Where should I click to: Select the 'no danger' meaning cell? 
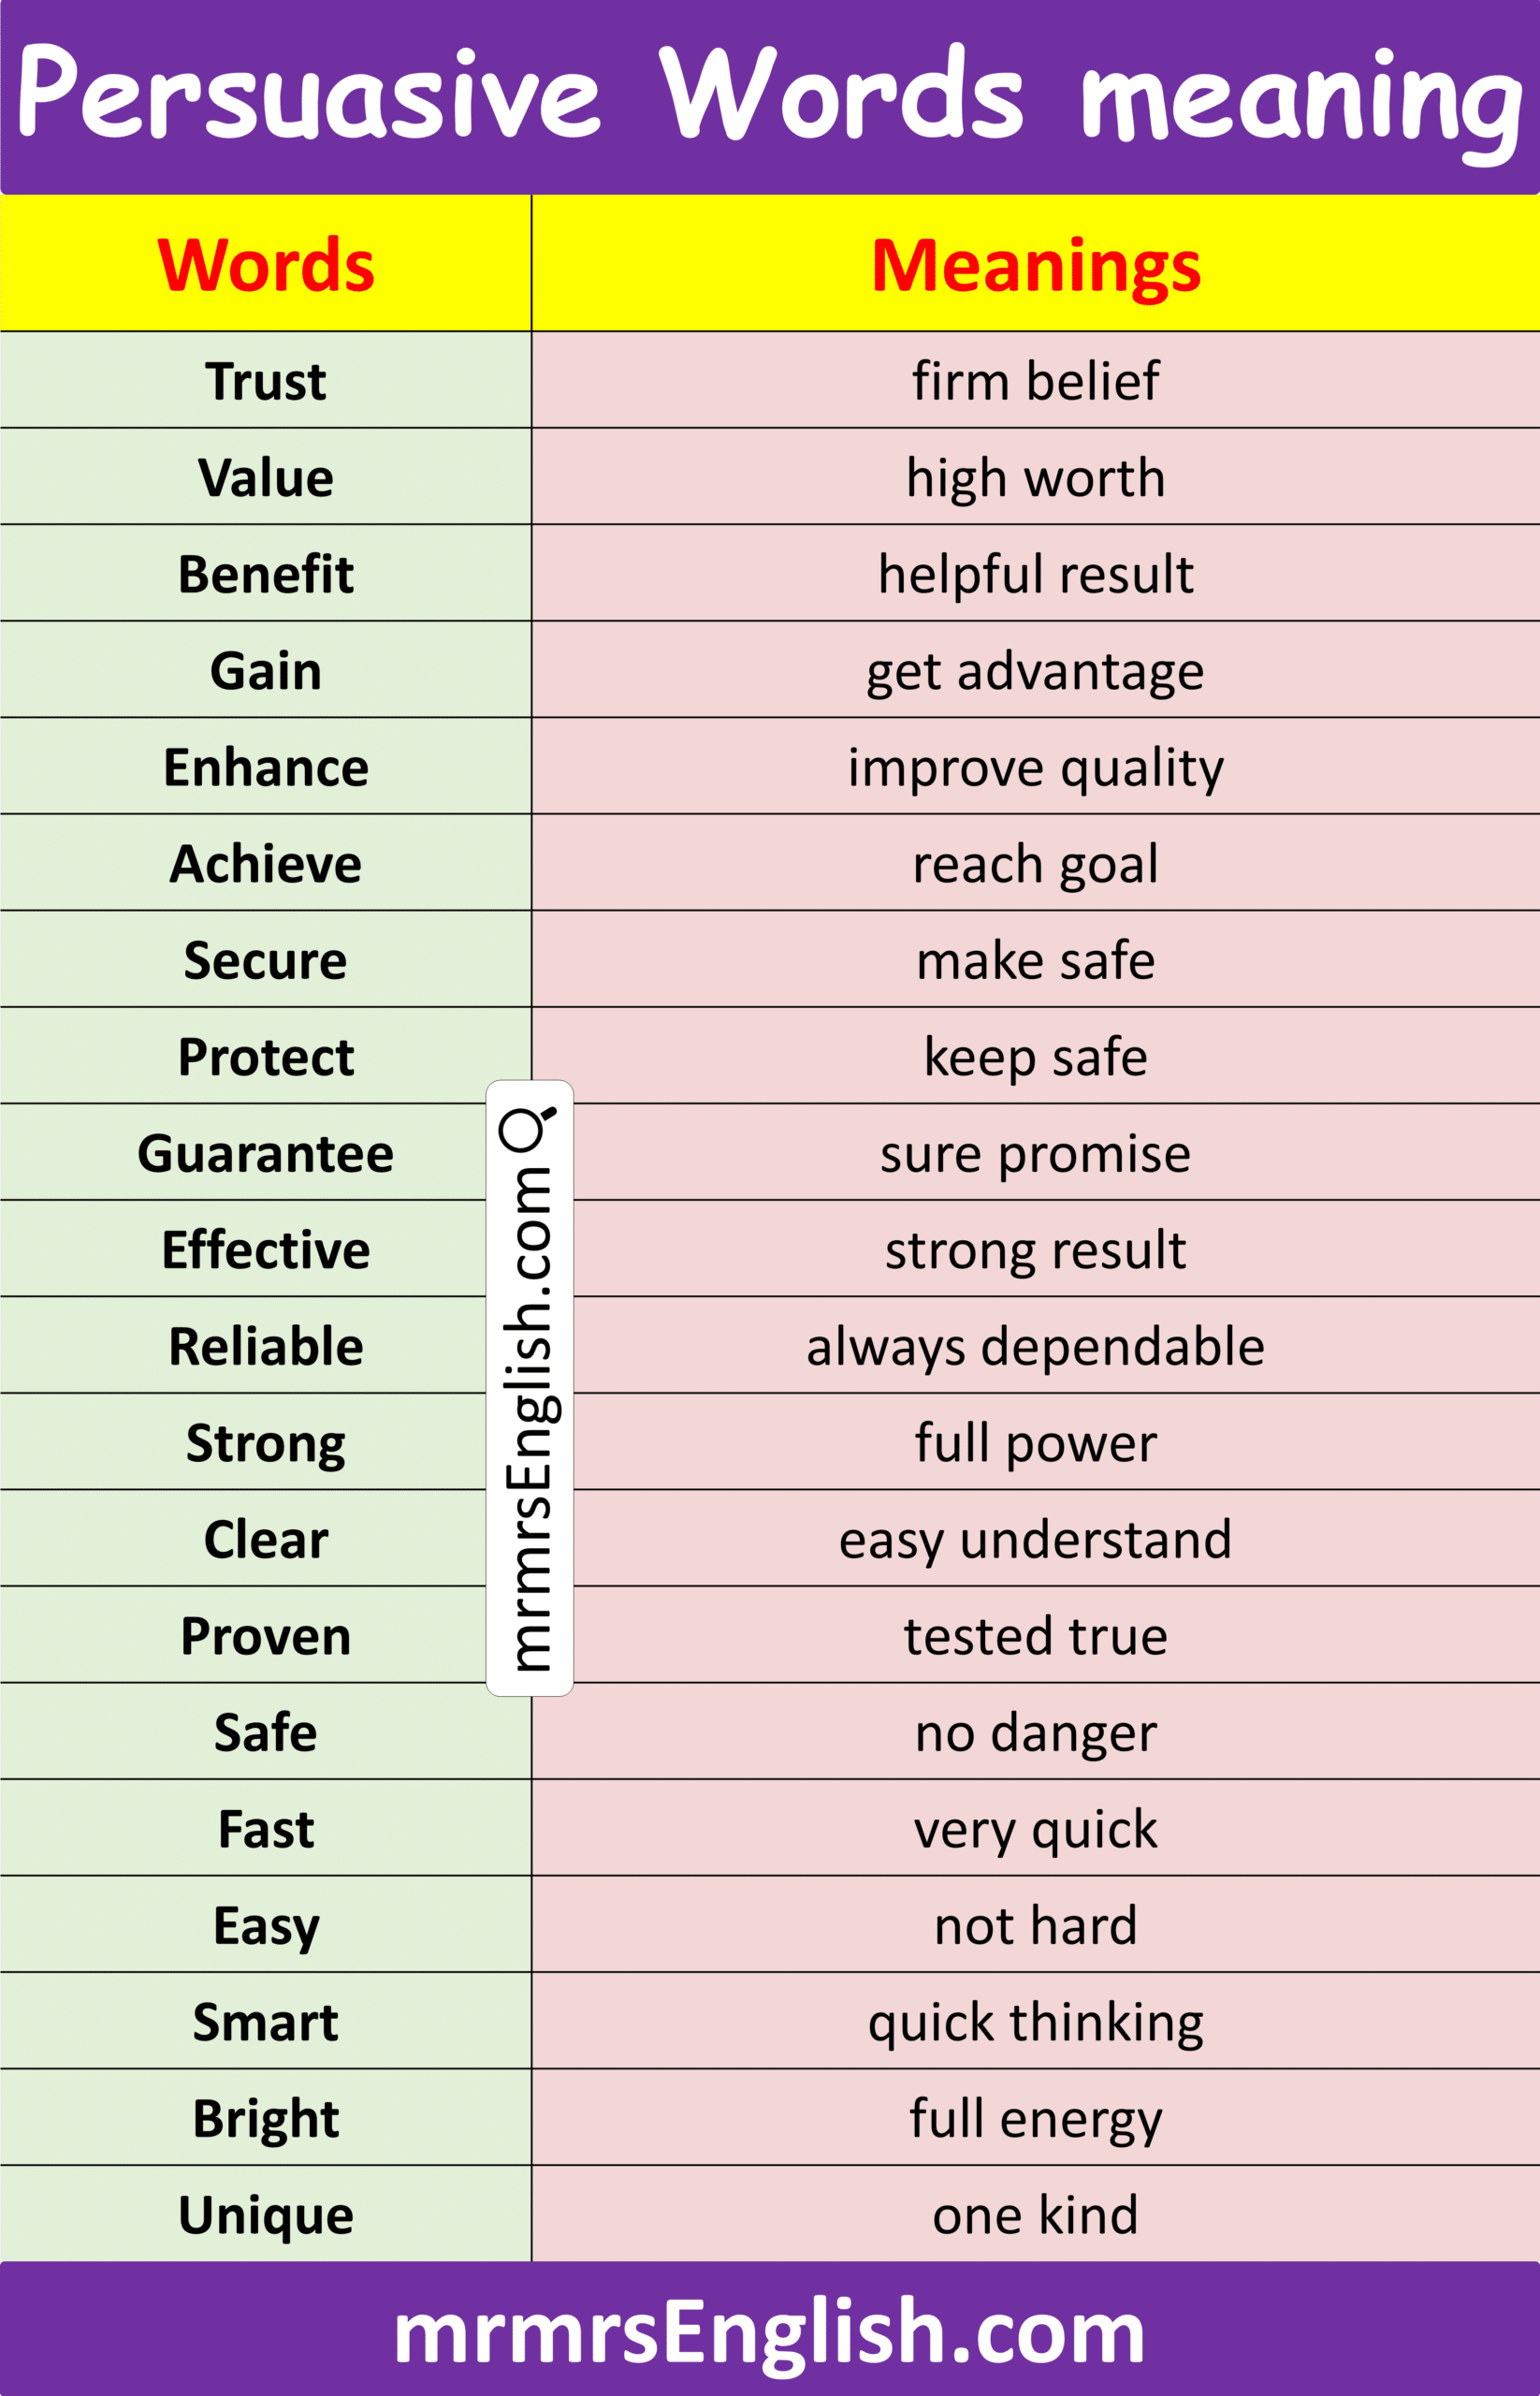click(1035, 1732)
